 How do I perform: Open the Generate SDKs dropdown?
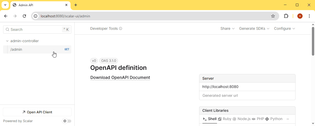click(254, 28)
